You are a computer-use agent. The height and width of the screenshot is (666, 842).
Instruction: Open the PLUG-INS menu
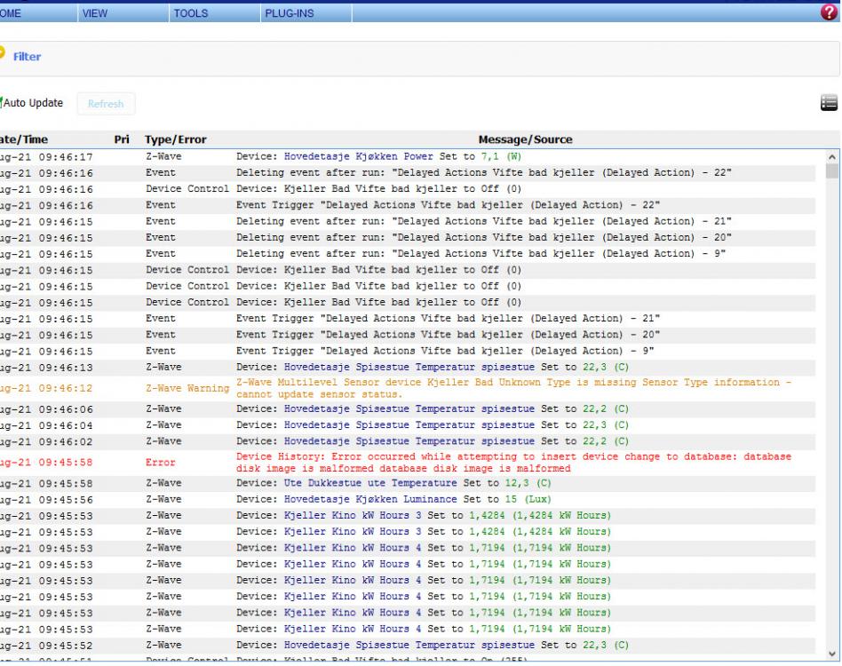289,13
